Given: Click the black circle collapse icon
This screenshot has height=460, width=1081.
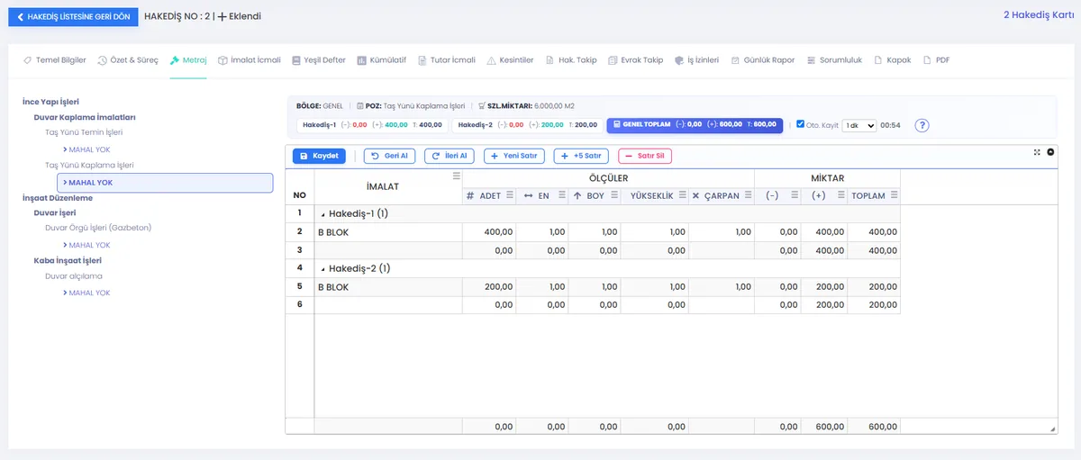Looking at the screenshot, I should pyautogui.click(x=1050, y=152).
